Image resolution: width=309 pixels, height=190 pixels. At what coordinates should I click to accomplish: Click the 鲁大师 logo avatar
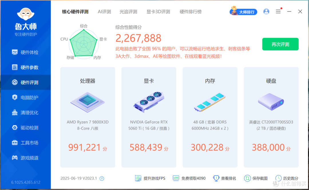pyautogui.click(x=26, y=14)
